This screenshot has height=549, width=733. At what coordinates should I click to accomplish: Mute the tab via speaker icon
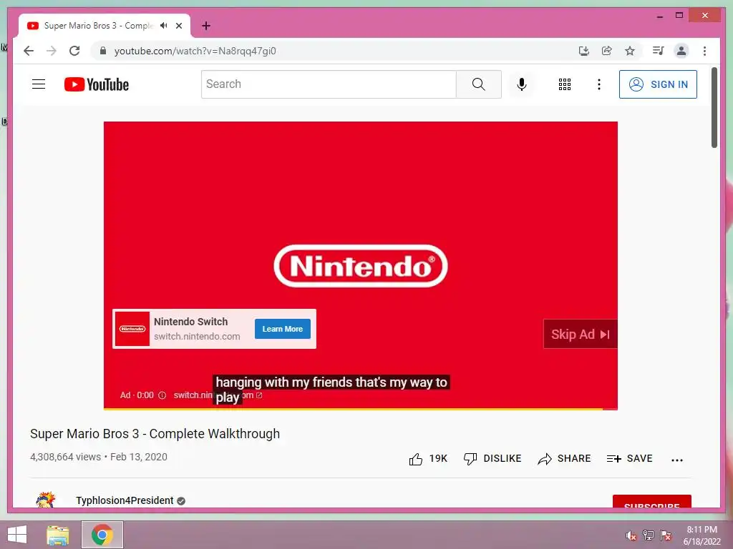(164, 26)
